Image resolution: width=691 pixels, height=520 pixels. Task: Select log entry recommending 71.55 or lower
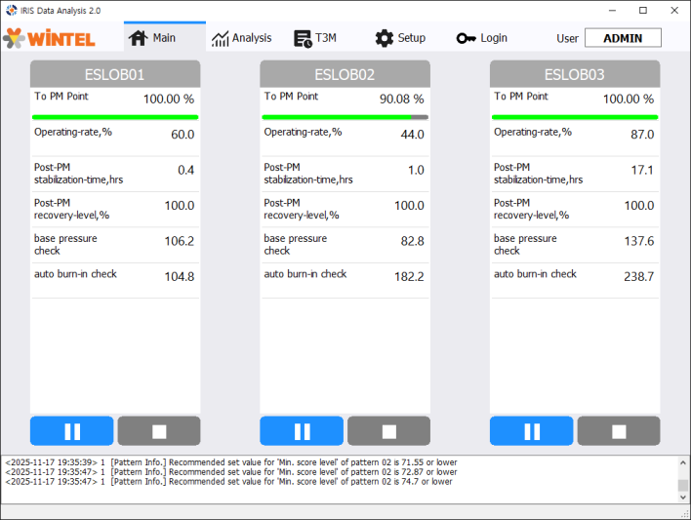click(231, 462)
